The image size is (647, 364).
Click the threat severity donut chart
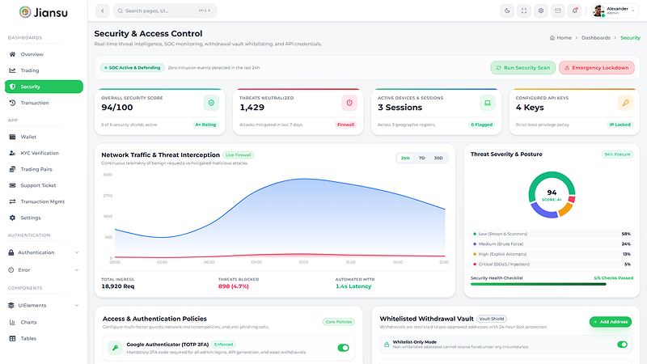552,195
